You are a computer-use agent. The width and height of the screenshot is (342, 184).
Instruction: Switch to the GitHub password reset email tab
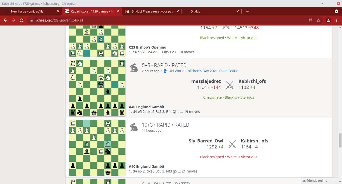click(150, 11)
